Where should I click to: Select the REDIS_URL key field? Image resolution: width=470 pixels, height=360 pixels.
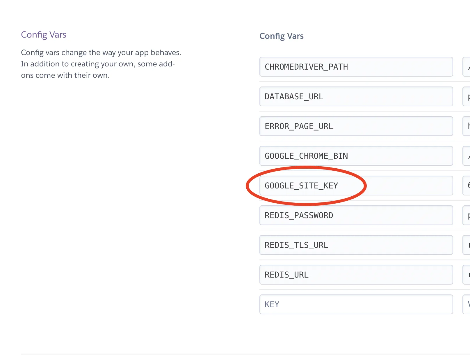click(356, 275)
